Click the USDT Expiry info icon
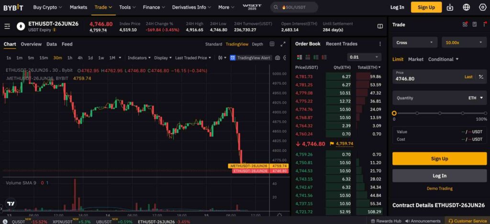 click(55, 30)
